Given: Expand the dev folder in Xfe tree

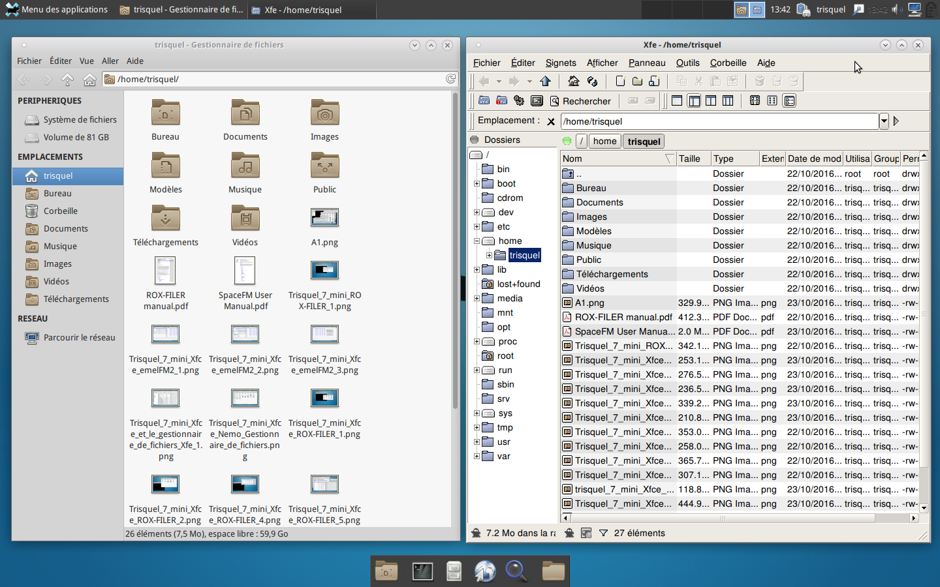Looking at the screenshot, I should (477, 213).
